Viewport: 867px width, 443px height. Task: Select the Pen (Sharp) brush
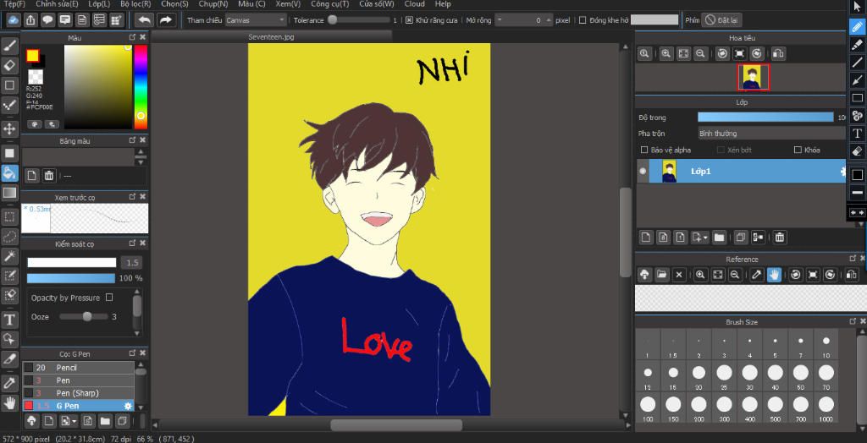click(79, 393)
